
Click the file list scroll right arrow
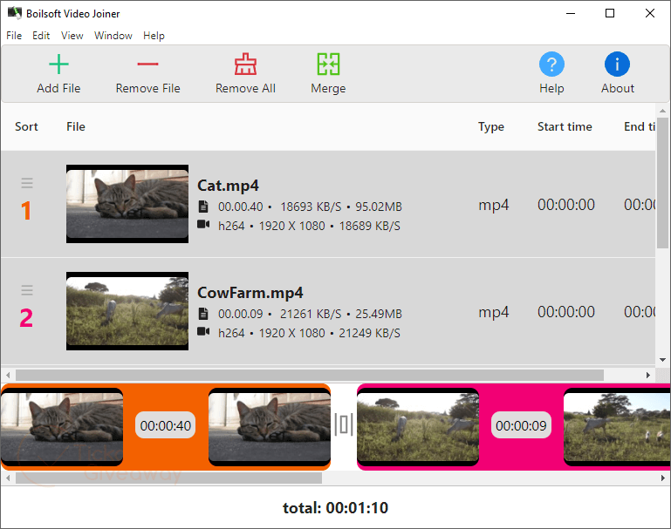(648, 375)
